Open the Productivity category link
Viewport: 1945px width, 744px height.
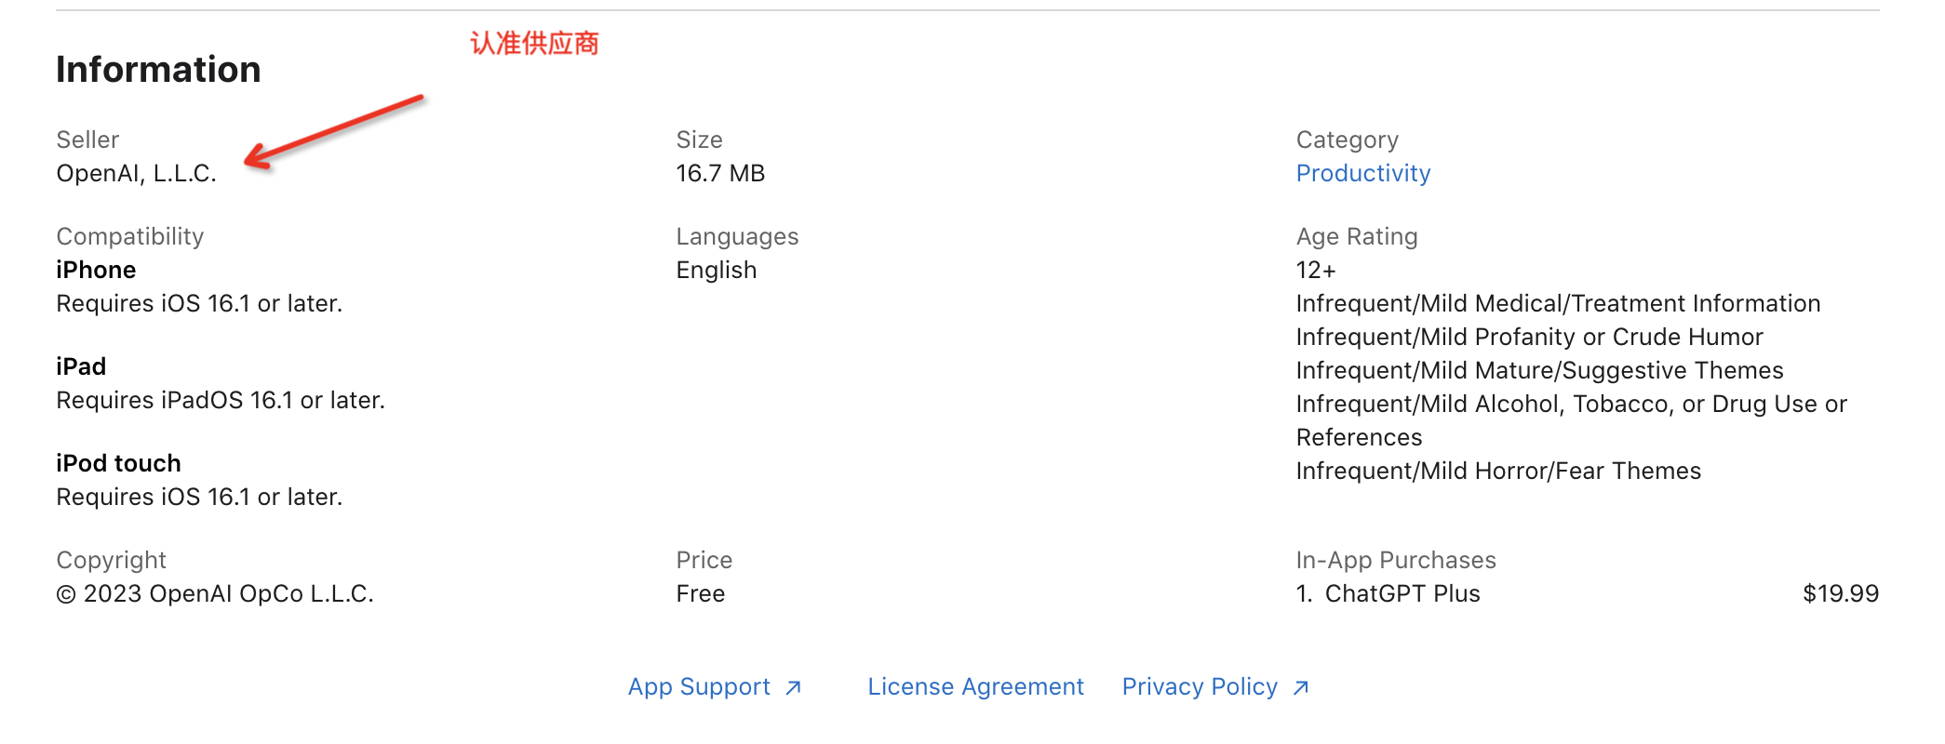[1363, 173]
